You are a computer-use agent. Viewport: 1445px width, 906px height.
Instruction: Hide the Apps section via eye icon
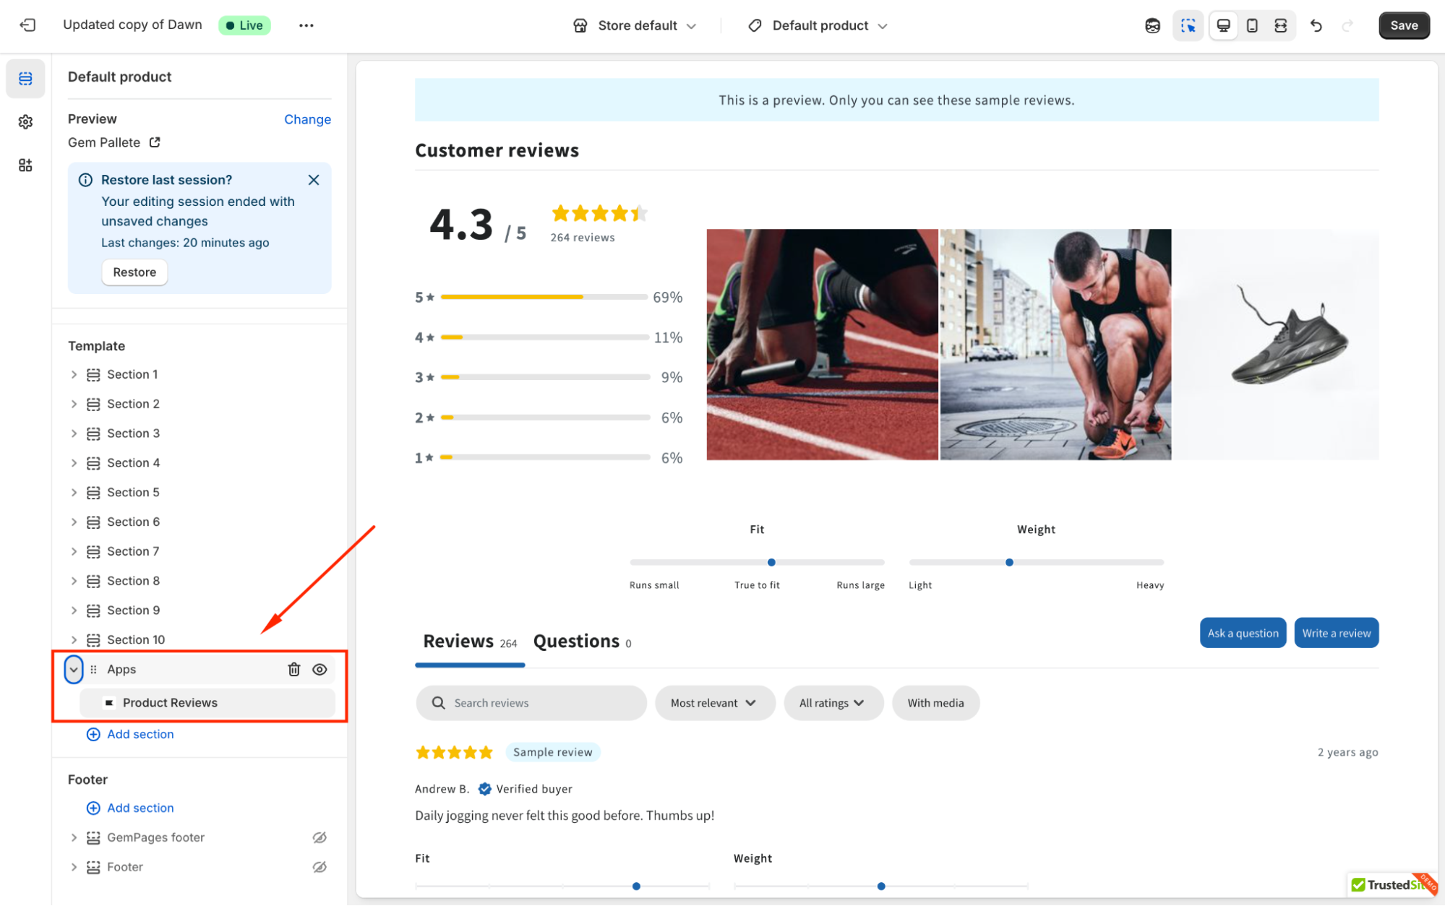320,669
